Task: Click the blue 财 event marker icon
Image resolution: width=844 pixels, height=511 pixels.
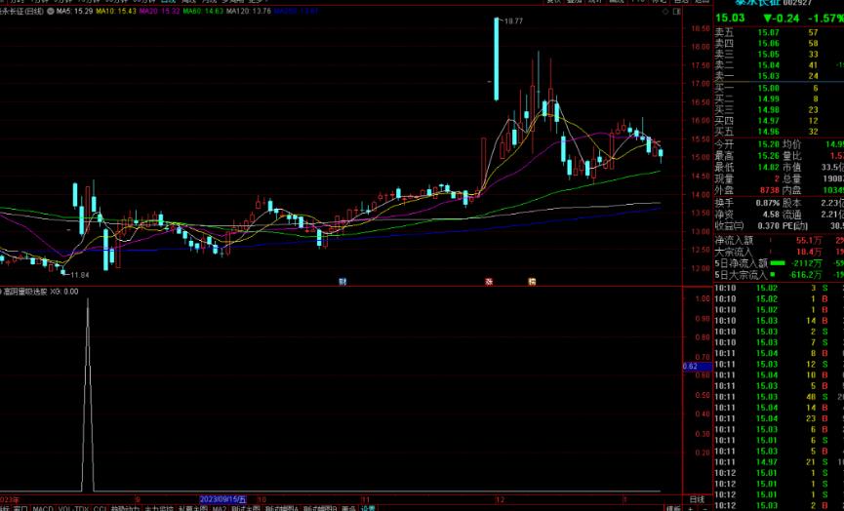Action: point(342,281)
